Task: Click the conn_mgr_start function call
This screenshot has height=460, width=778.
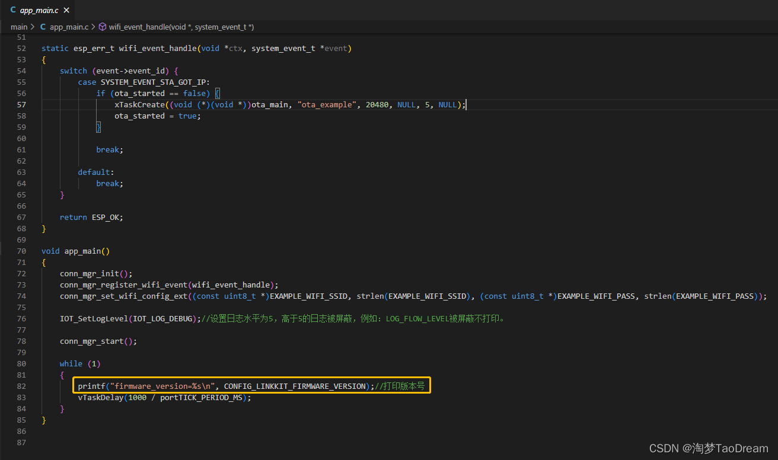Action: click(92, 341)
